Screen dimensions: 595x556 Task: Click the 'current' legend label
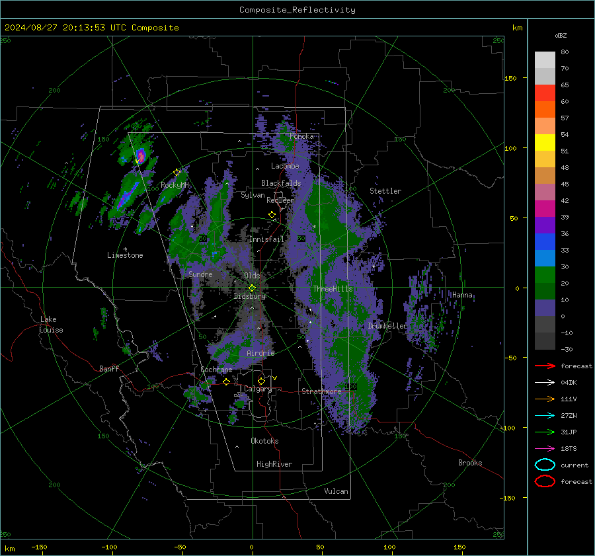pos(574,465)
